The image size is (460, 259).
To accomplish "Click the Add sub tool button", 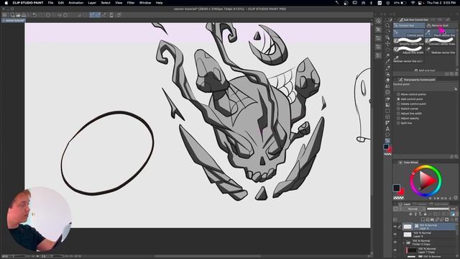I will click(425, 71).
